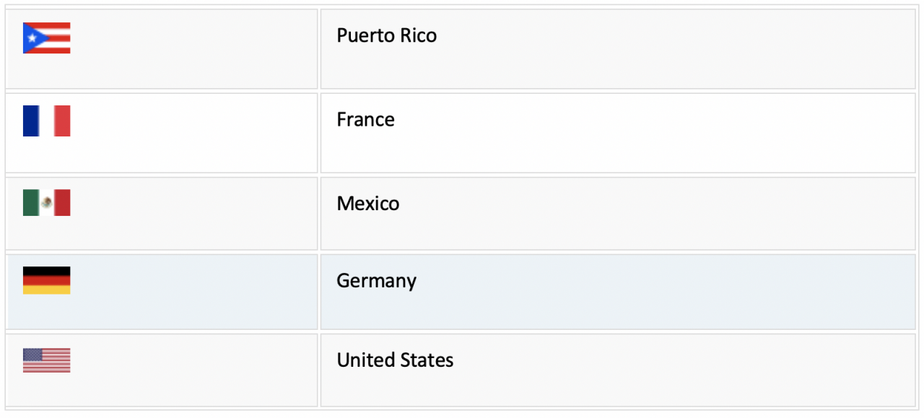Click the green band of Mexico's flag
The width and height of the screenshot is (924, 418).
click(31, 203)
